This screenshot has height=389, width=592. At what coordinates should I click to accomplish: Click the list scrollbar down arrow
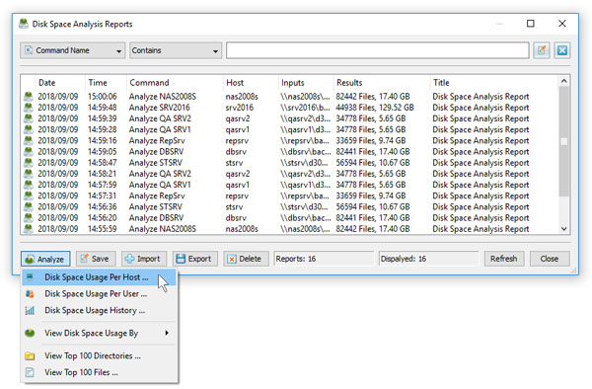[563, 228]
